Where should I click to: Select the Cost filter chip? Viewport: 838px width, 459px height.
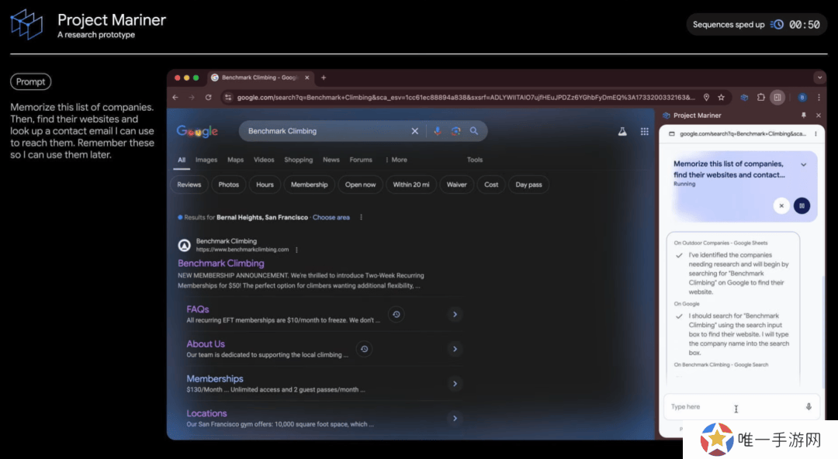click(491, 185)
